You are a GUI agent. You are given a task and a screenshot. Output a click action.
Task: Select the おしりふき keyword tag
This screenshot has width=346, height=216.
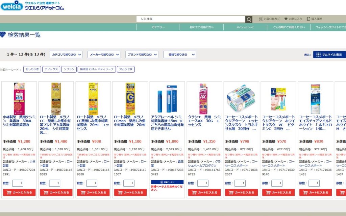click(x=32, y=69)
